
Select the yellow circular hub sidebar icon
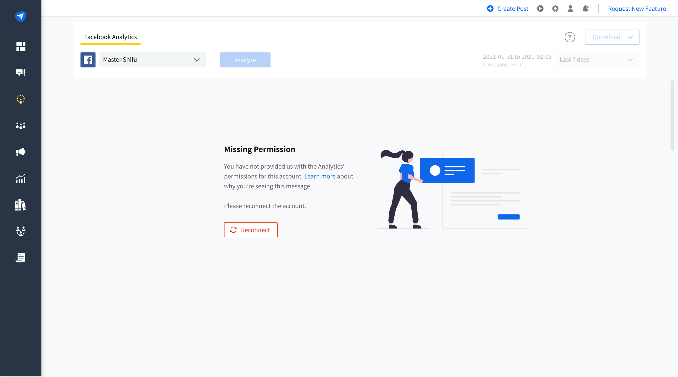click(21, 99)
